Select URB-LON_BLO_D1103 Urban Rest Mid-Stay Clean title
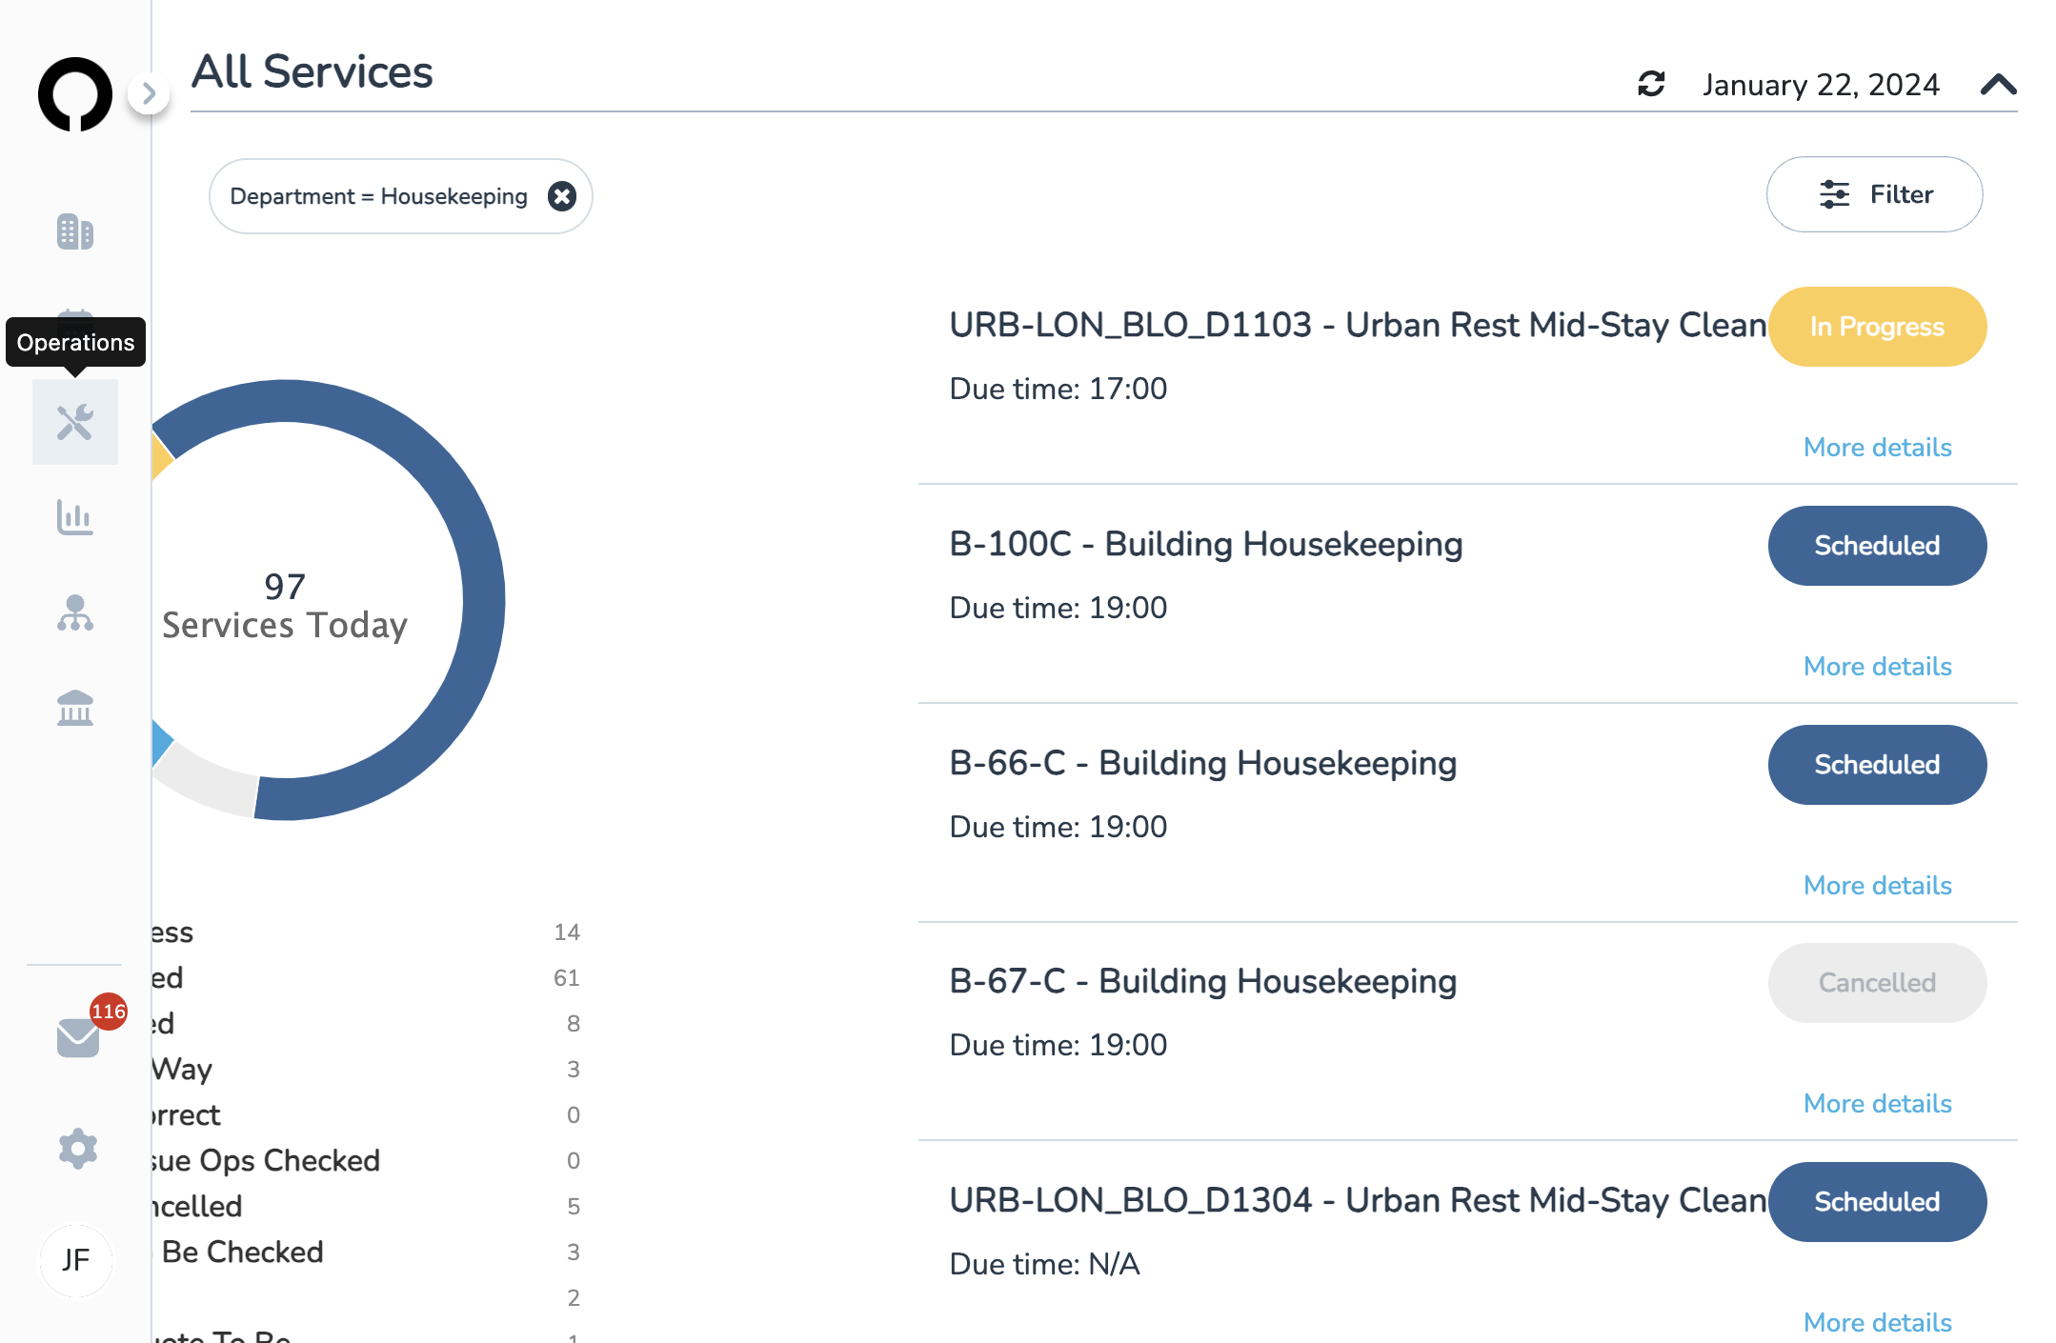 [1358, 326]
